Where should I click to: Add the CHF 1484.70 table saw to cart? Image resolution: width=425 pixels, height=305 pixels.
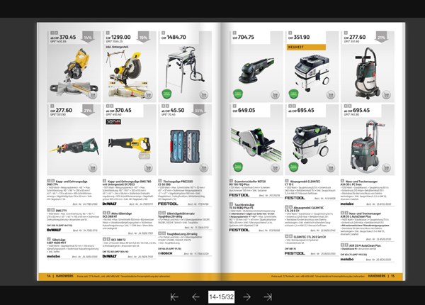pyautogui.click(x=203, y=95)
